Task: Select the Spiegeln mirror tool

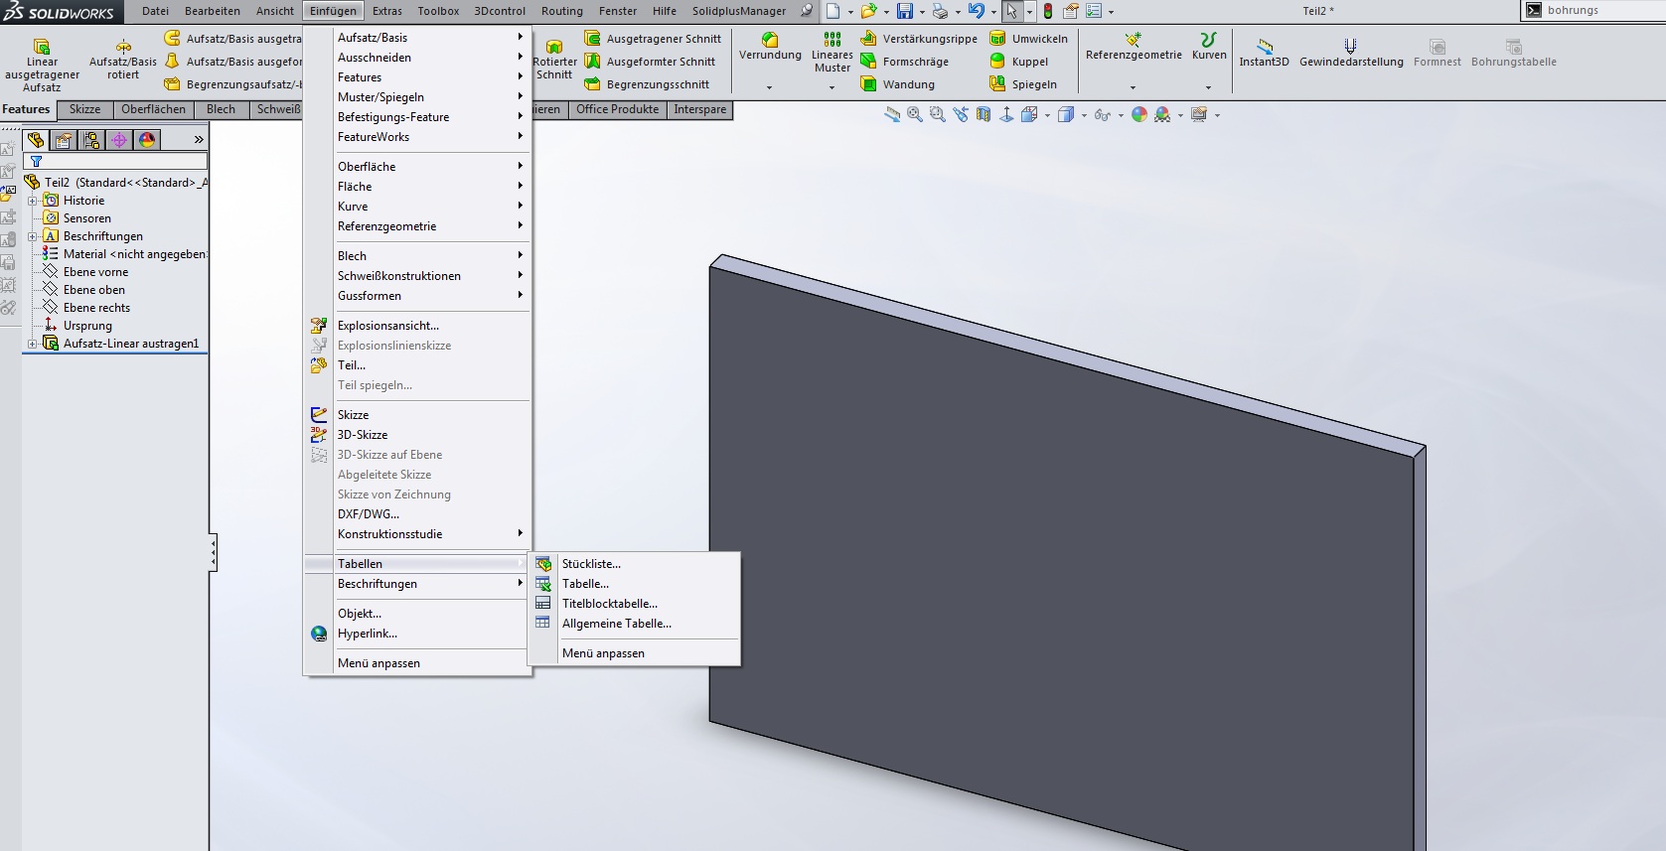Action: [1023, 84]
